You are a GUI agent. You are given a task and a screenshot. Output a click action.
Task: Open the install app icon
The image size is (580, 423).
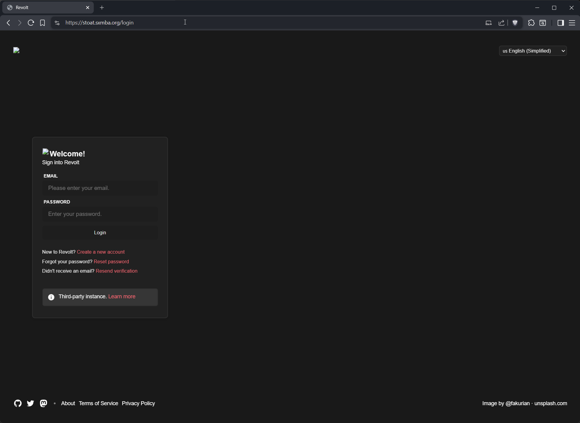488,23
